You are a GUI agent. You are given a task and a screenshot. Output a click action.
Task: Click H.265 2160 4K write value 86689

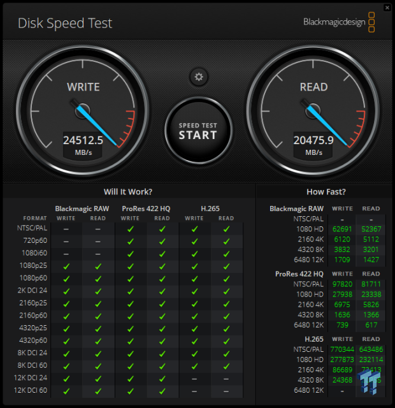[342, 370]
